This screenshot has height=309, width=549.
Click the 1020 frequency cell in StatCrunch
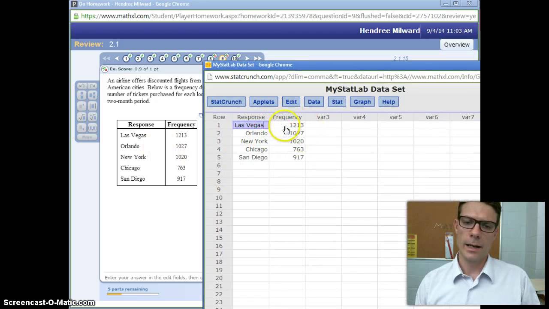(287, 141)
